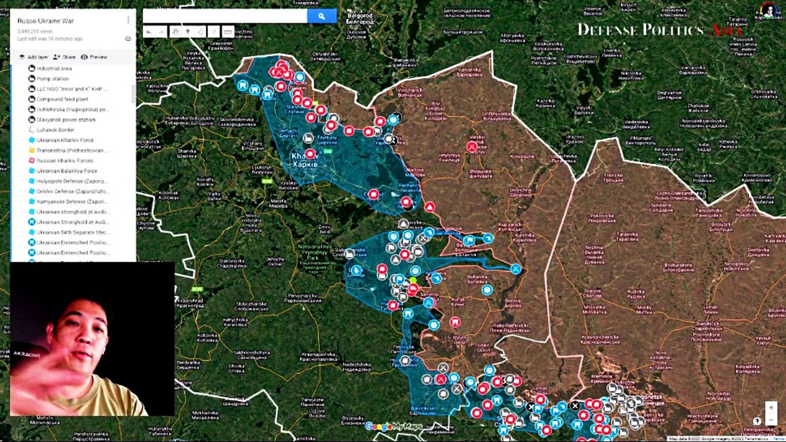Open the map Preview
This screenshot has width=786, height=442.
pyautogui.click(x=94, y=57)
